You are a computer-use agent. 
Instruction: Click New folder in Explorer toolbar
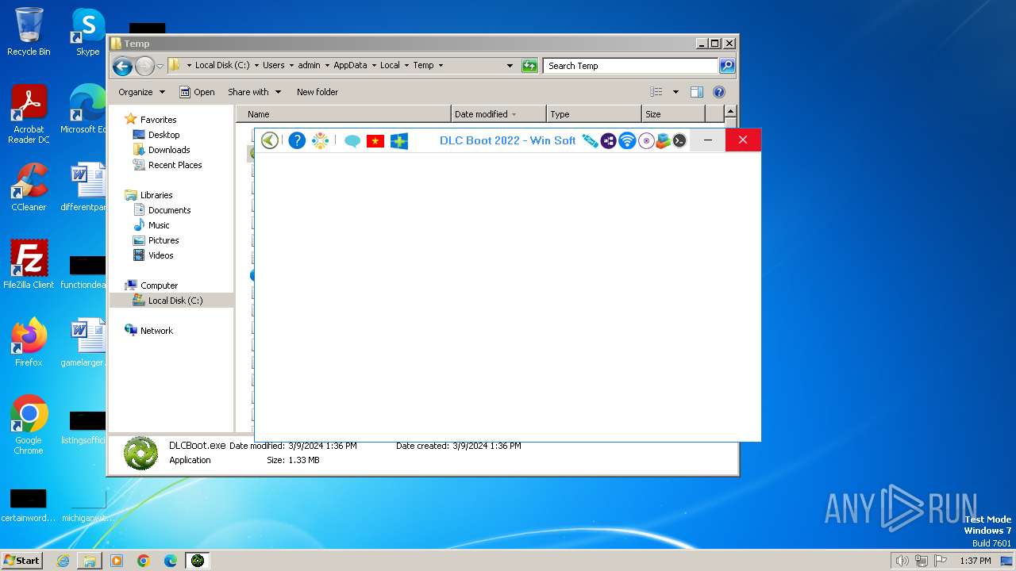point(317,92)
